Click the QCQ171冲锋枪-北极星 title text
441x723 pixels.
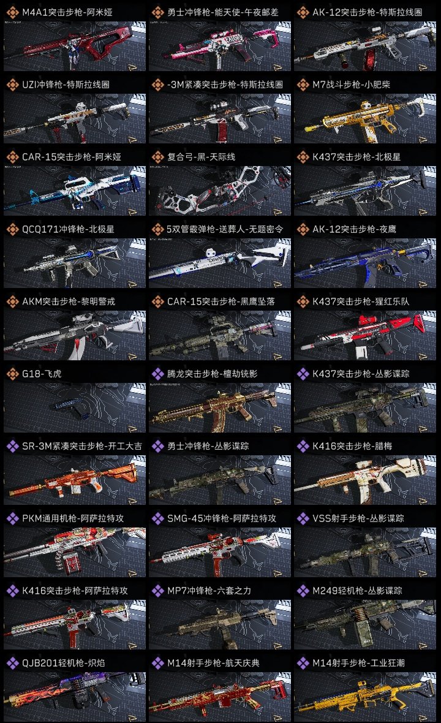68,229
